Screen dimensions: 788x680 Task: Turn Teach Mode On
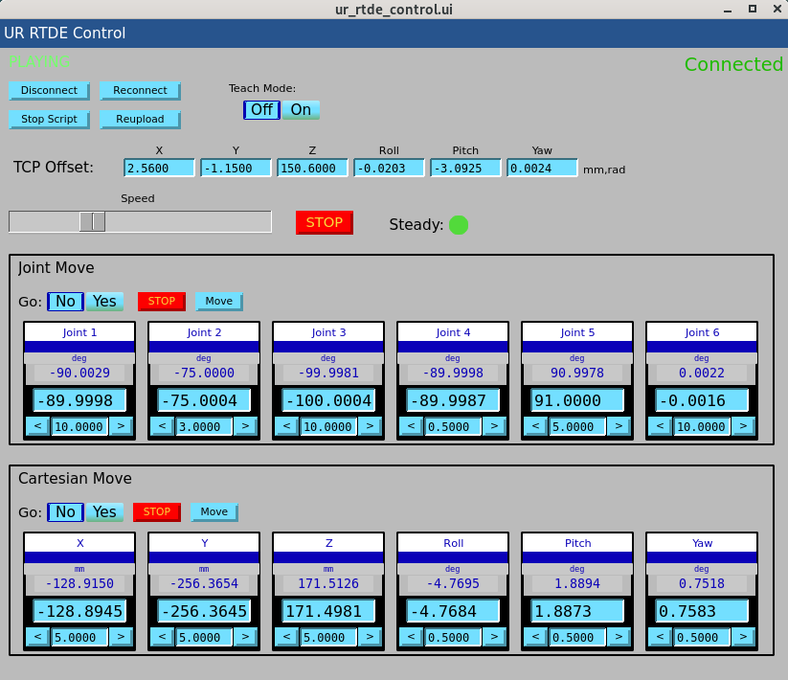(301, 109)
